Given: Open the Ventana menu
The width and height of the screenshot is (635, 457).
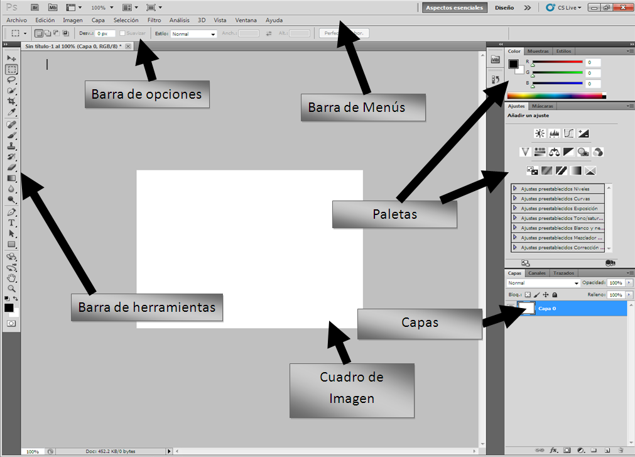Looking at the screenshot, I should (246, 20).
